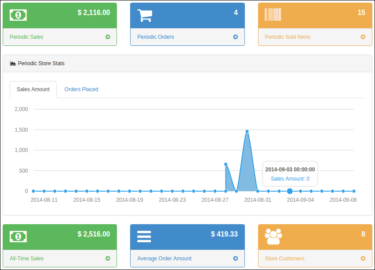The width and height of the screenshot is (375, 270).
Task: Click the highest peak data point on chart
Action: click(247, 131)
